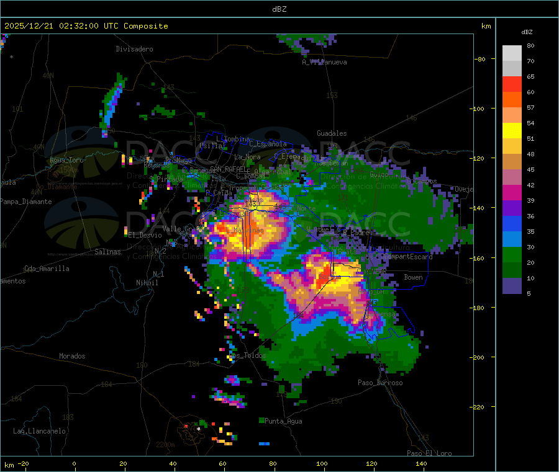Click the 'Pampa_Diamante' location label
559x472 pixels.
[x=26, y=202]
